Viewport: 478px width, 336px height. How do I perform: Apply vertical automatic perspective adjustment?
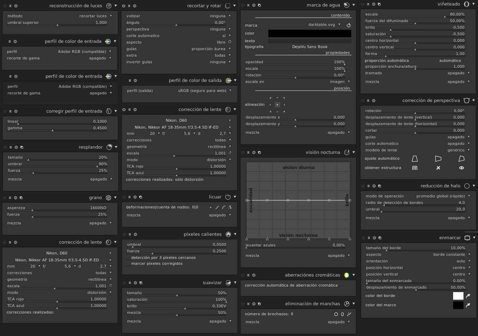[415, 159]
